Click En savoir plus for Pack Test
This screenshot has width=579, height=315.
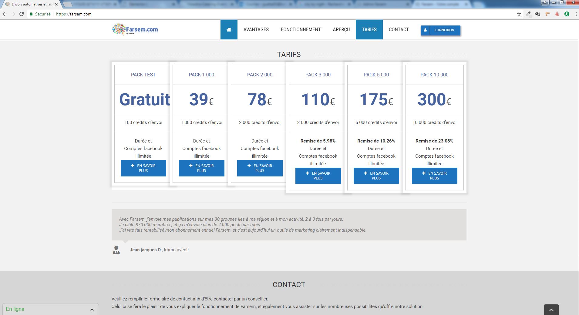[143, 168]
